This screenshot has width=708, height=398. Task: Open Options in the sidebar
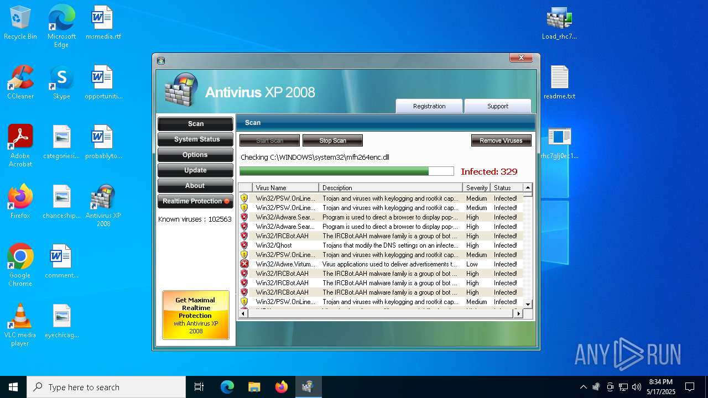195,155
